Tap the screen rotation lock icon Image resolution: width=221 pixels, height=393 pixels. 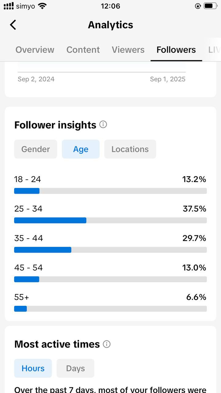[x=198, y=6]
